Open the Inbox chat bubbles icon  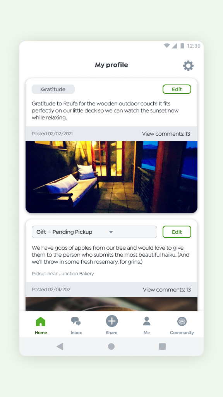point(76,321)
